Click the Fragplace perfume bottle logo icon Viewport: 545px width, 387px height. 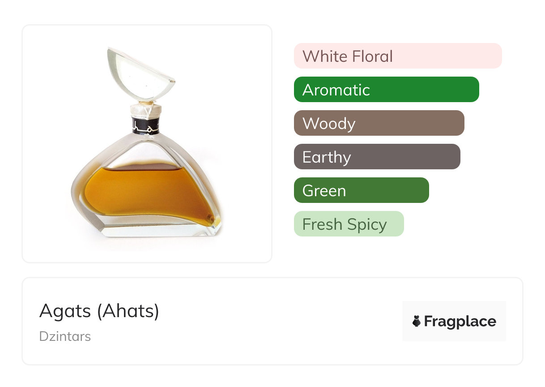click(417, 321)
